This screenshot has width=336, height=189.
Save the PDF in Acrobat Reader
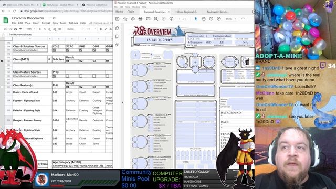pyautogui.click(x=118, y=19)
